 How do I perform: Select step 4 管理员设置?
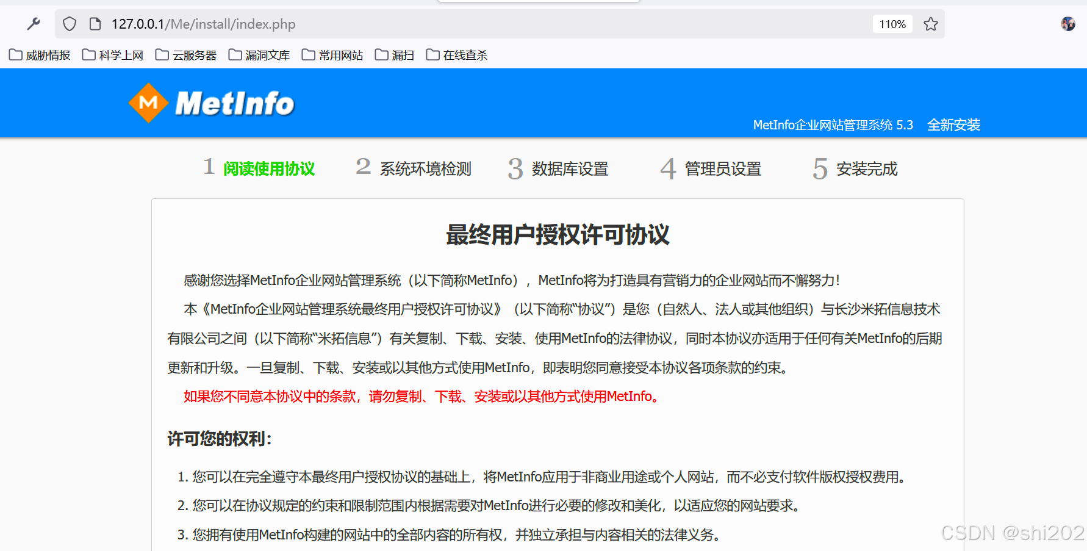tap(711, 168)
